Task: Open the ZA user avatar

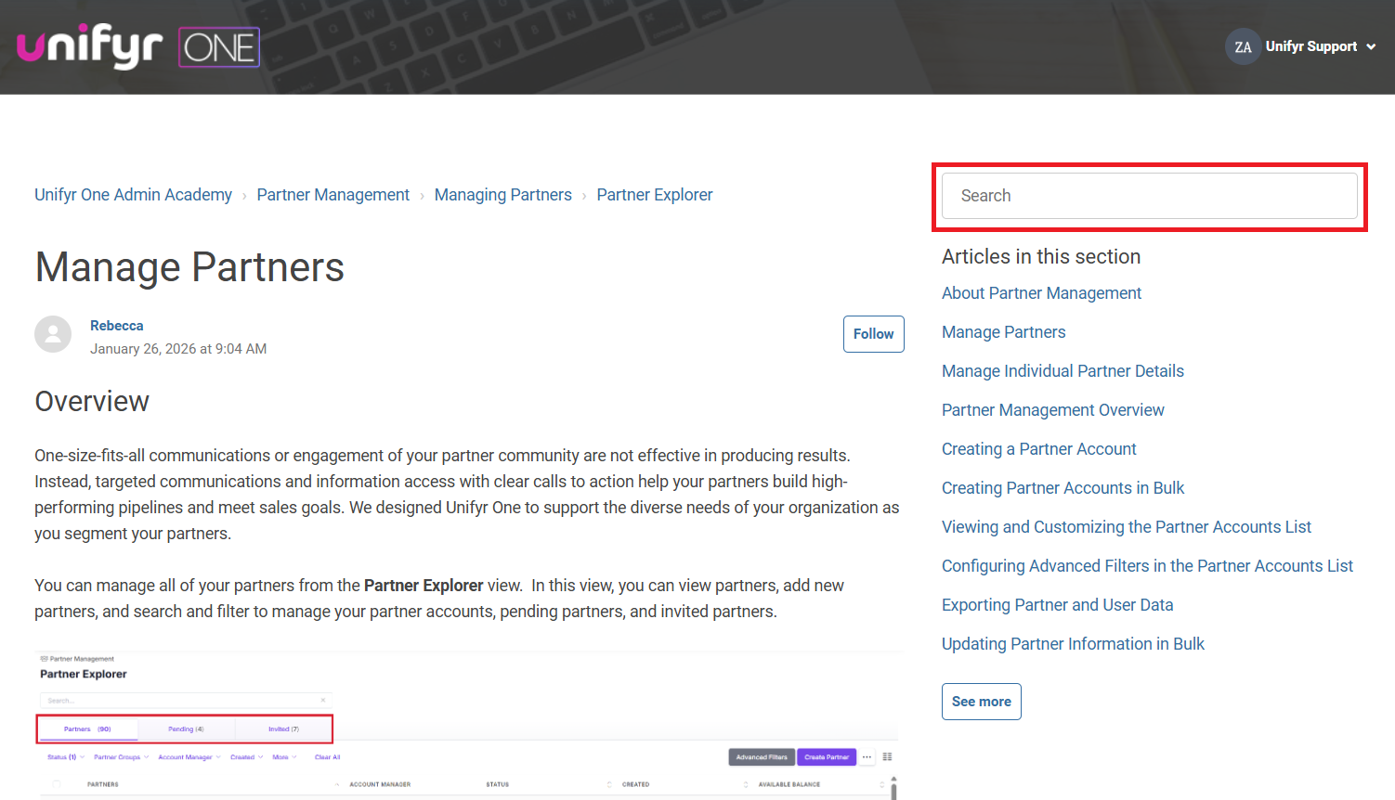Action: [x=1243, y=46]
